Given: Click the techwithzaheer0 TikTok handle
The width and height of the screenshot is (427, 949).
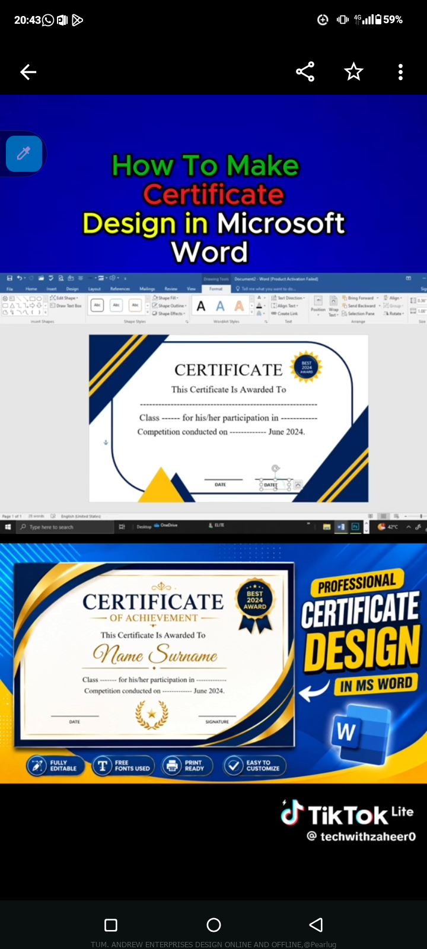Looking at the screenshot, I should coord(361,836).
